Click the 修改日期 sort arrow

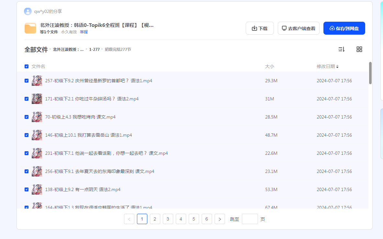pos(337,67)
